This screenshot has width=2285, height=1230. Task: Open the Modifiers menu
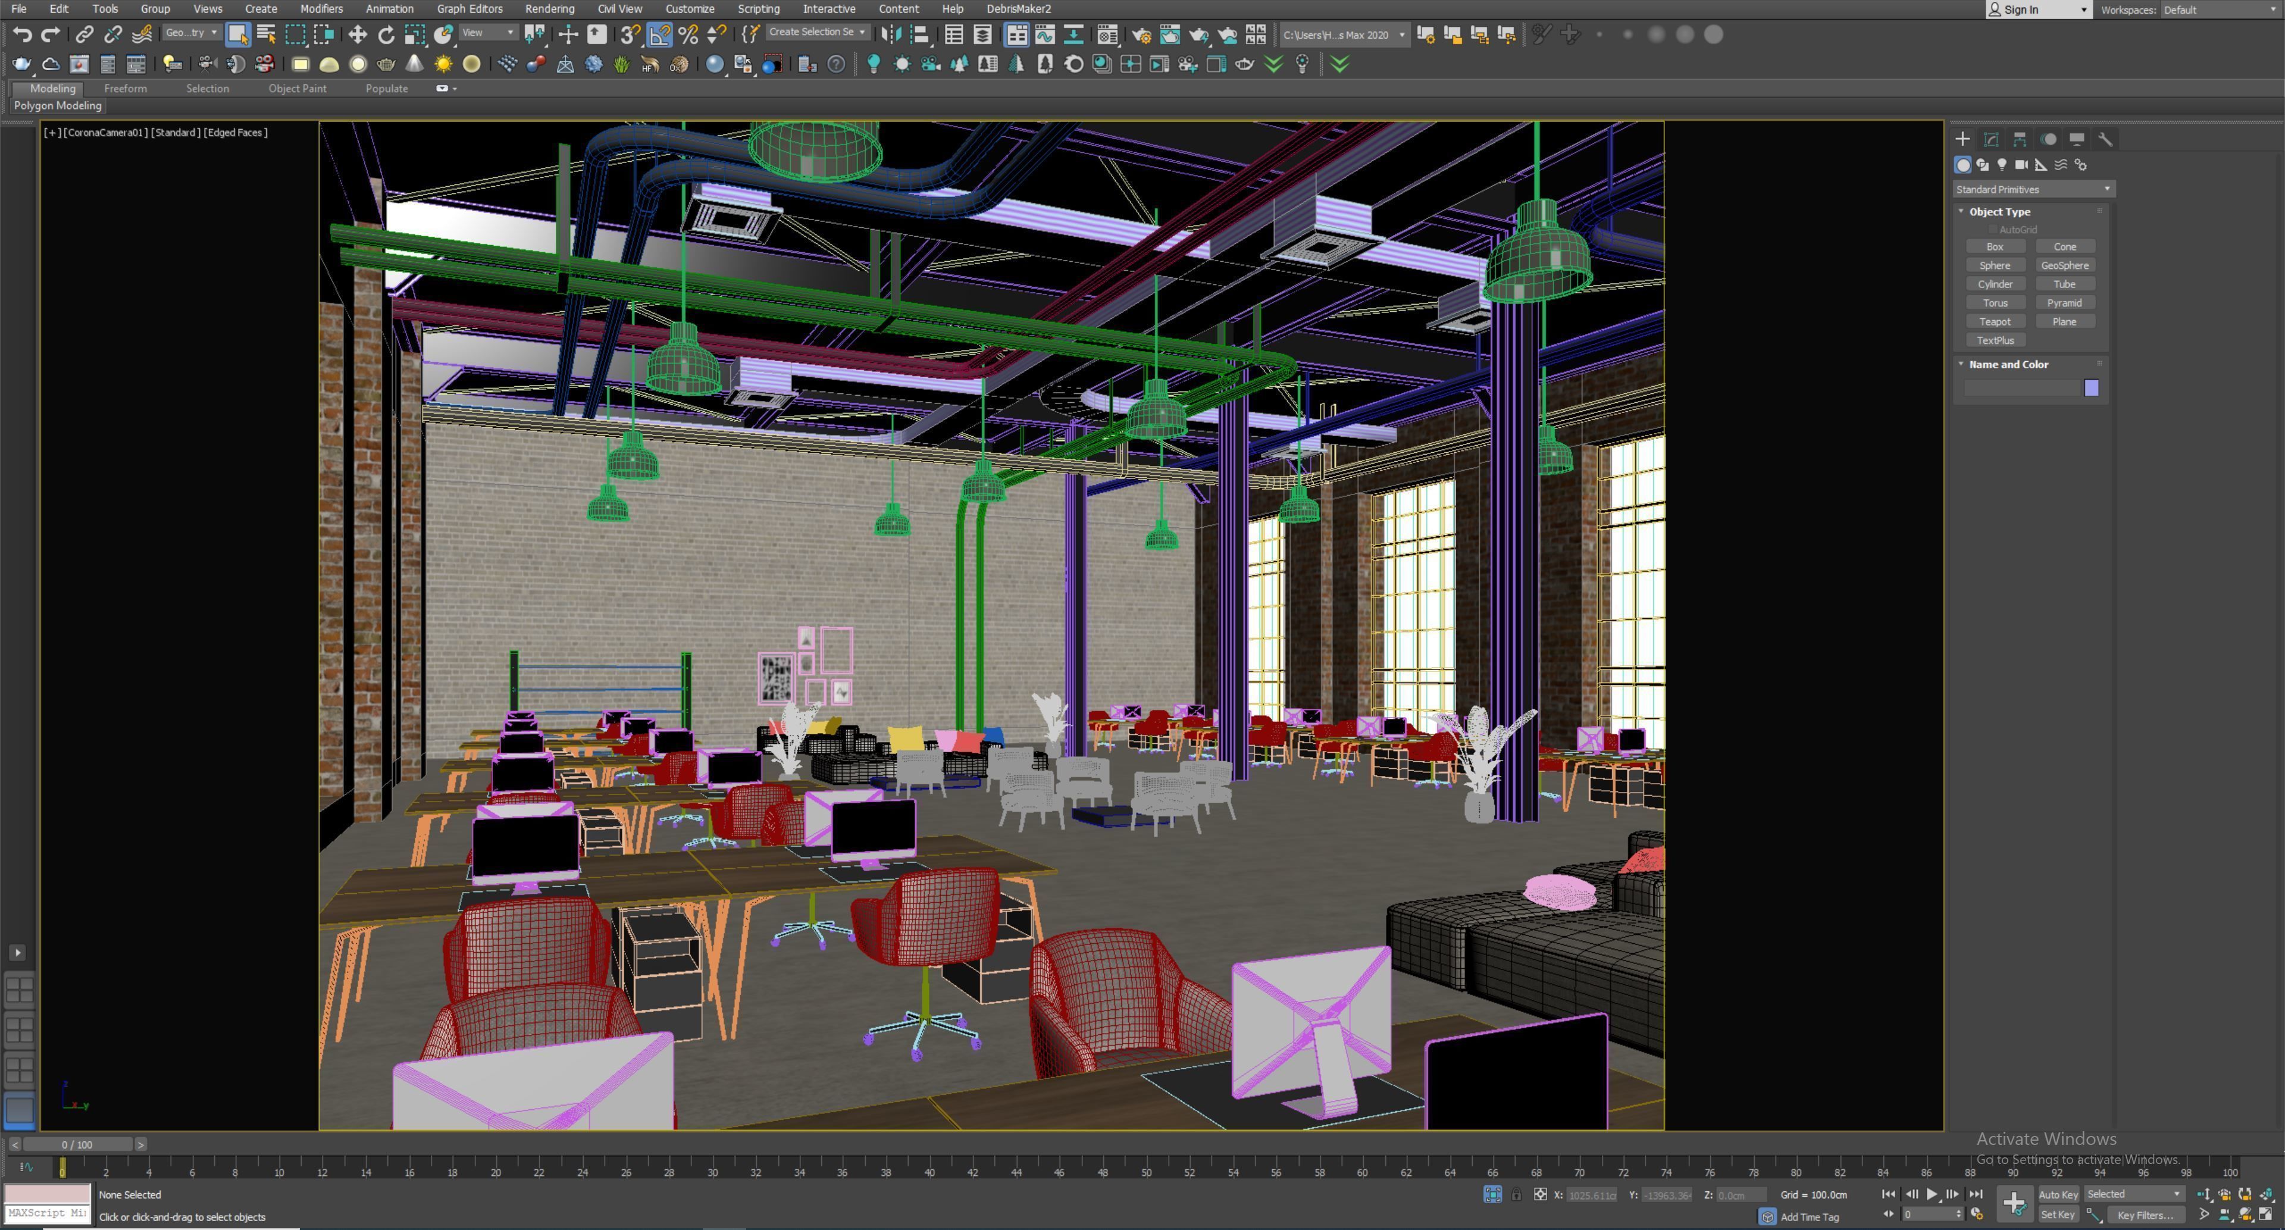pos(321,9)
